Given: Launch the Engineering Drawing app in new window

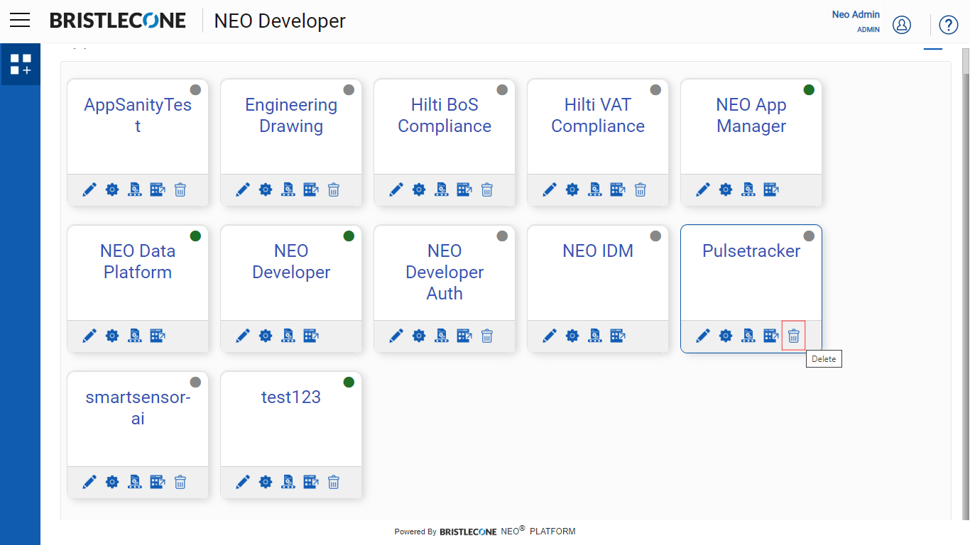Looking at the screenshot, I should (x=311, y=189).
